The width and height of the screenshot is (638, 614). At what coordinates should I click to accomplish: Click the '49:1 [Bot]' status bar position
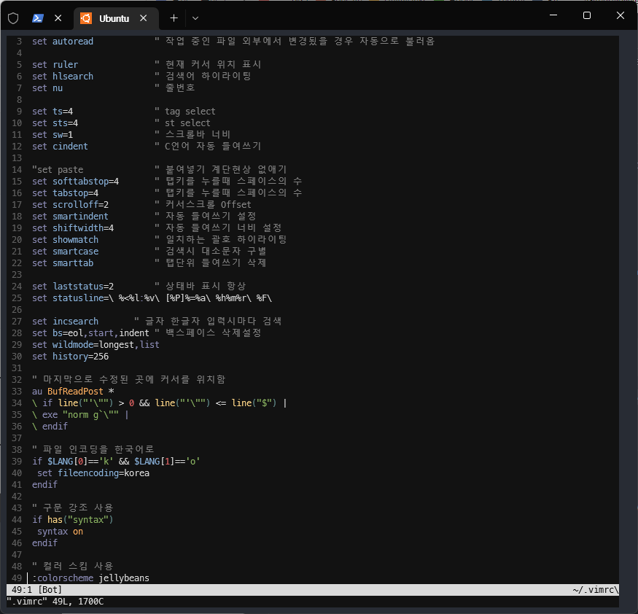pyautogui.click(x=36, y=590)
